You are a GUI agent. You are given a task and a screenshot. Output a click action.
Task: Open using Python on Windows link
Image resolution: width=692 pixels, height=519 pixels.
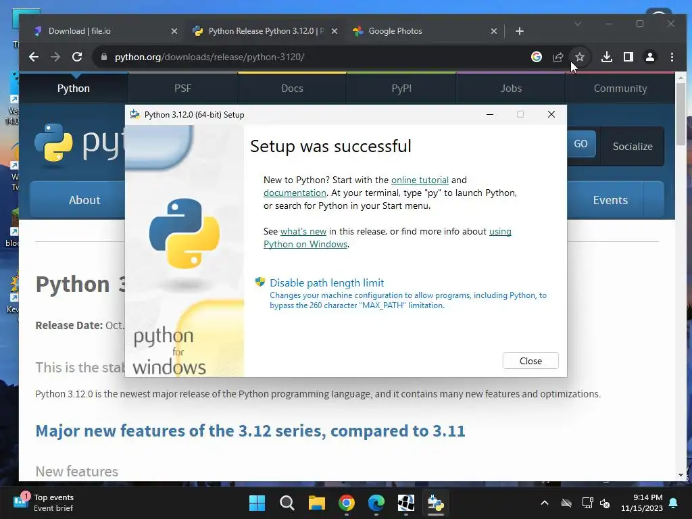[387, 237]
